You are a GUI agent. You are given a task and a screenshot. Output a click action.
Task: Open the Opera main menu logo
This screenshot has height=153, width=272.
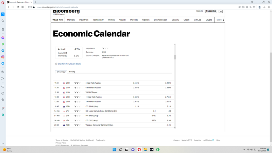(3, 3)
